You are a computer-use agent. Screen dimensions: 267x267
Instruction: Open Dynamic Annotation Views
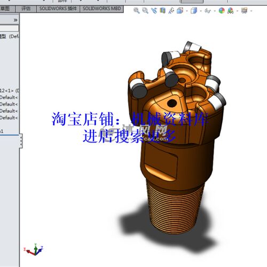coord(171,11)
